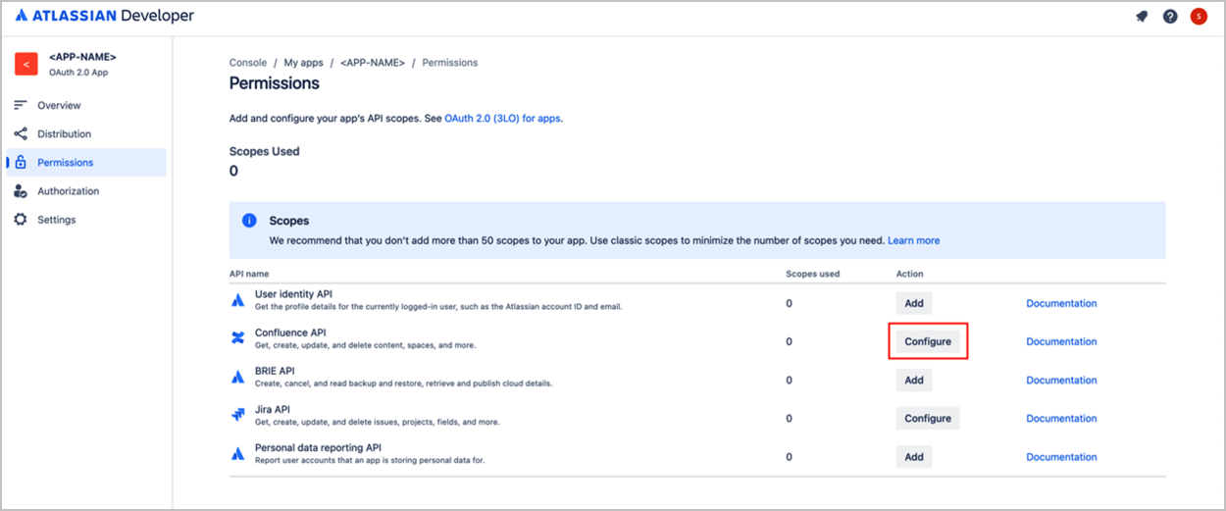Go to My apps breadcrumb
The height and width of the screenshot is (511, 1226).
click(x=304, y=63)
